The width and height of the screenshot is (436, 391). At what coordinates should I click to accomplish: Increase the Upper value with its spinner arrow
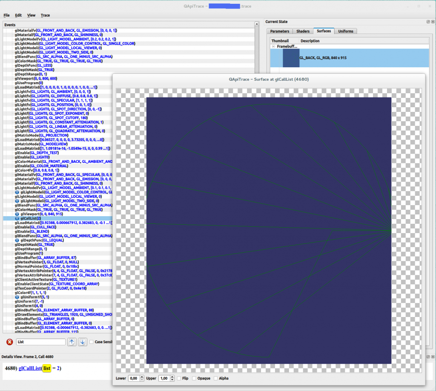click(172, 376)
